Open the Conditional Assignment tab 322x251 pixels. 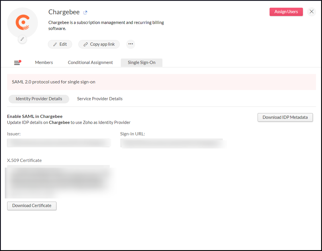[x=90, y=63]
